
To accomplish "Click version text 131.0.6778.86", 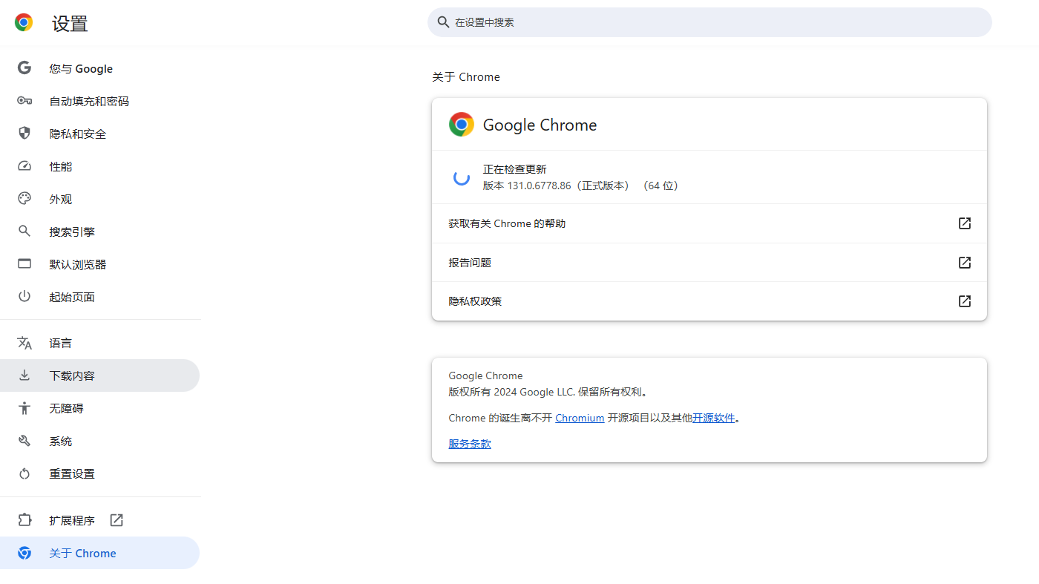I will tap(539, 186).
